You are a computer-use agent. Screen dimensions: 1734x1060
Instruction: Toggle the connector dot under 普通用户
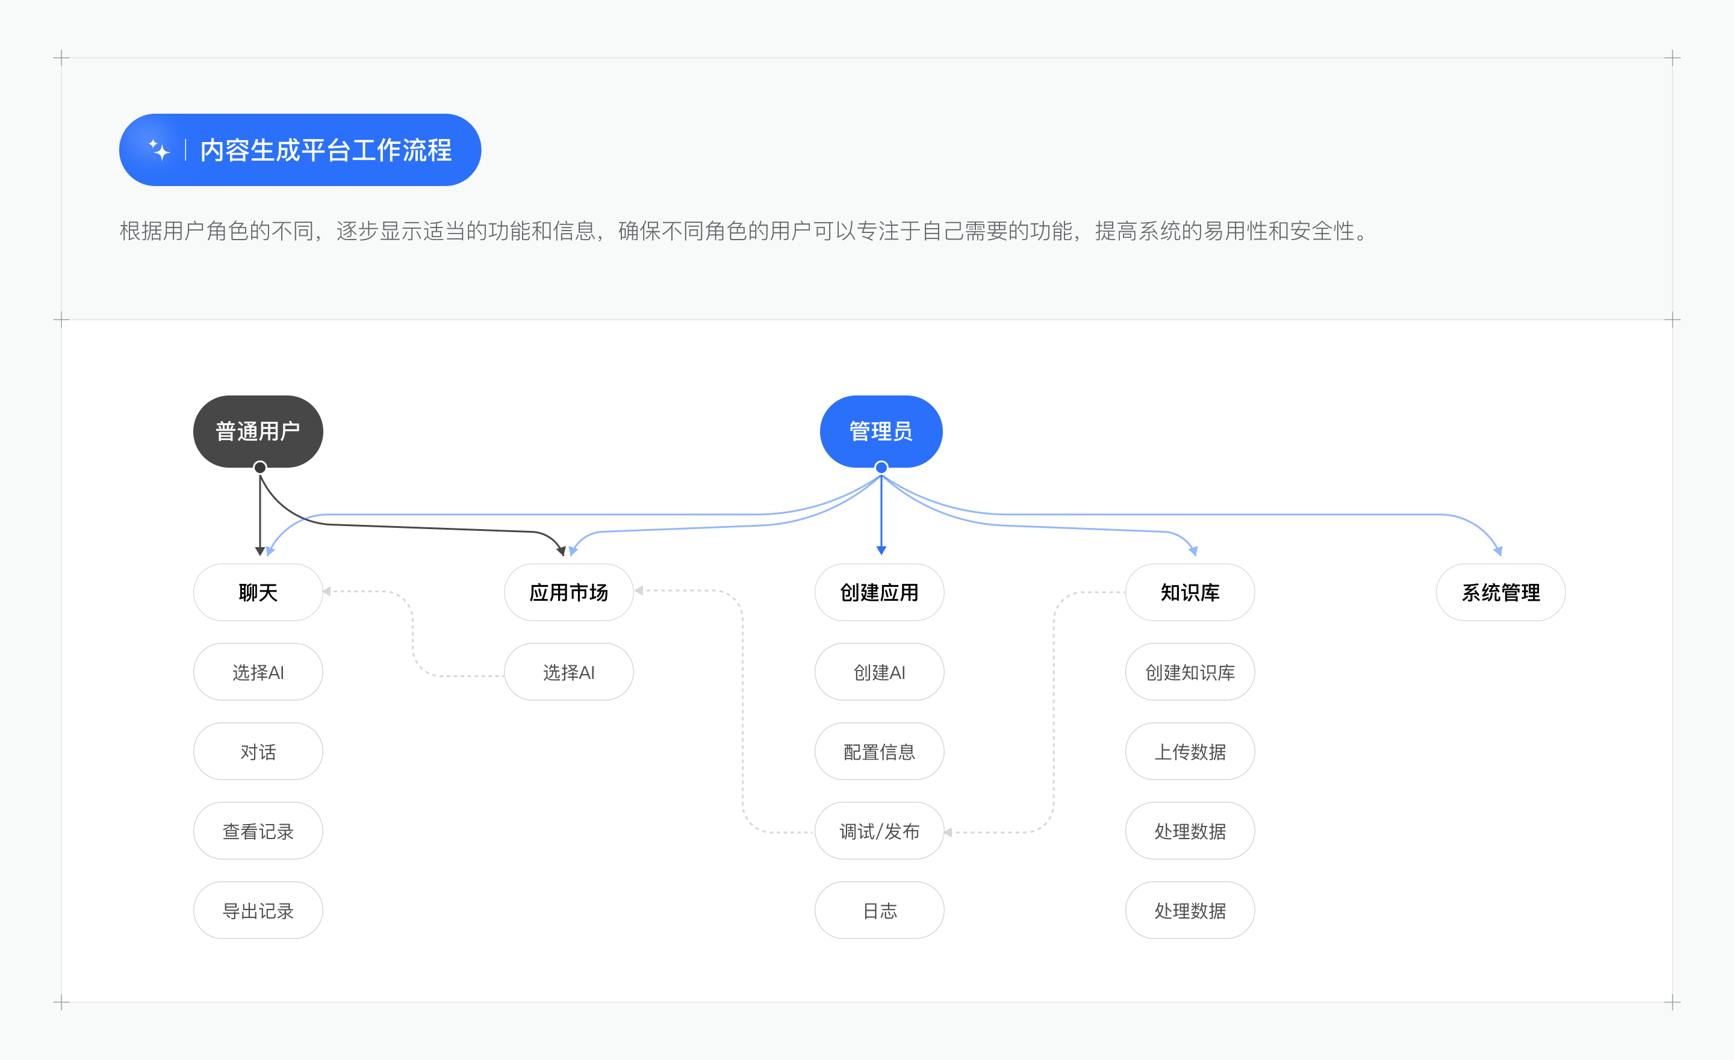[x=259, y=466]
